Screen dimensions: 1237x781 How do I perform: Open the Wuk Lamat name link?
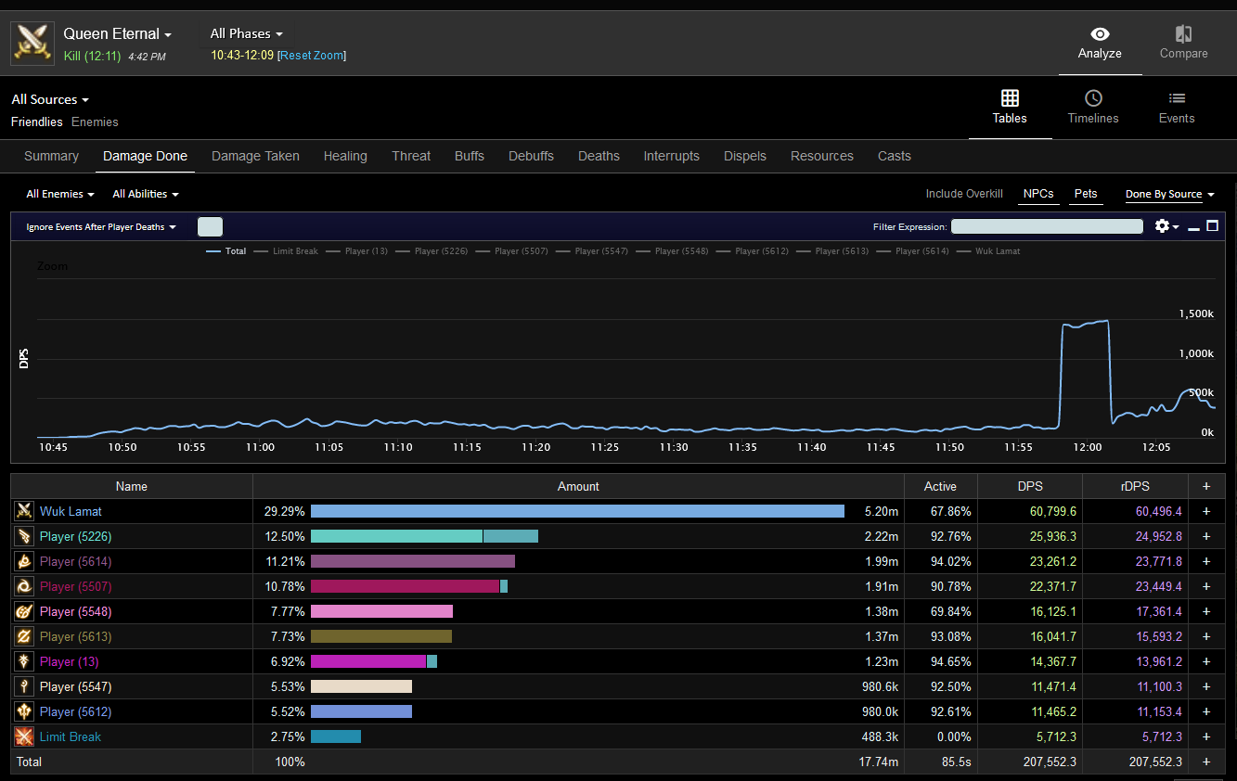[x=71, y=511]
